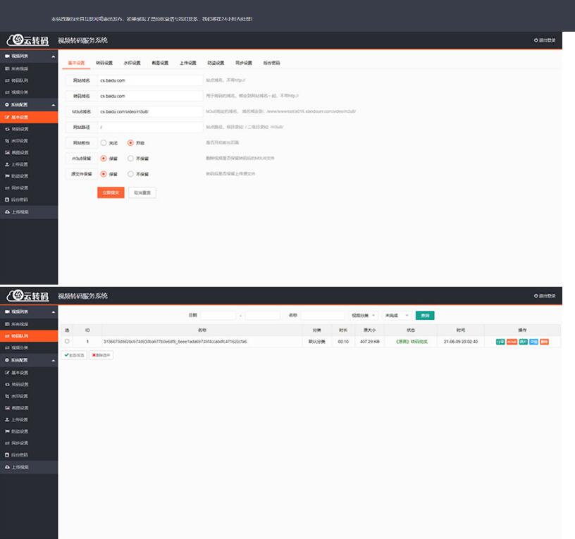
Task: Click the 不保留 radio for 原文件保留
Action: [130, 173]
